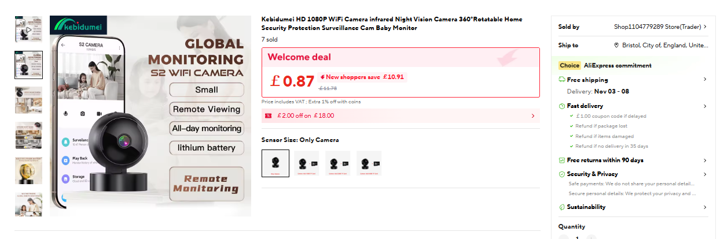Click the location pin icon beside Bristol
Screen dimensions: 724x239
[616, 45]
